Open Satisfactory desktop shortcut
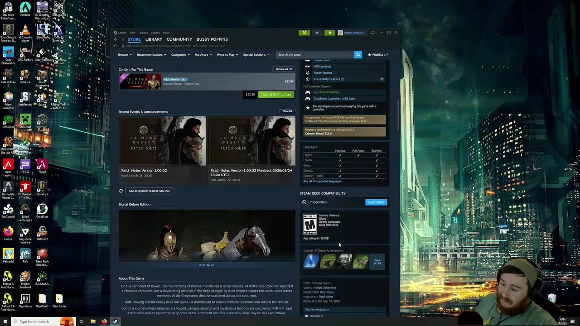580x326 pixels. 25,99
